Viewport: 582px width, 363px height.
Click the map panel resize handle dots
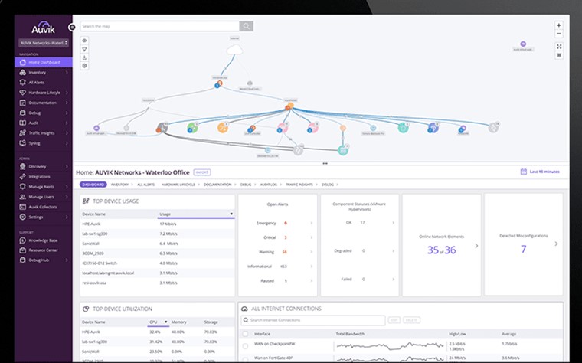[325, 163]
